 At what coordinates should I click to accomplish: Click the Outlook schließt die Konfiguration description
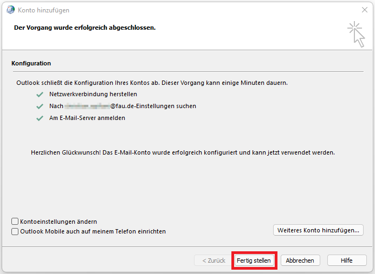coord(152,83)
